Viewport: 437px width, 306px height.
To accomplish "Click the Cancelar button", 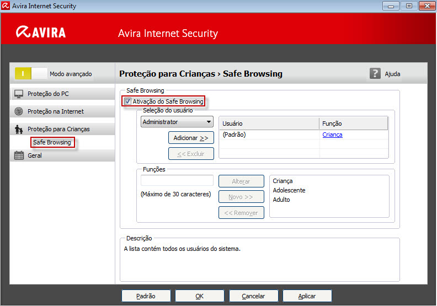I will 253,296.
